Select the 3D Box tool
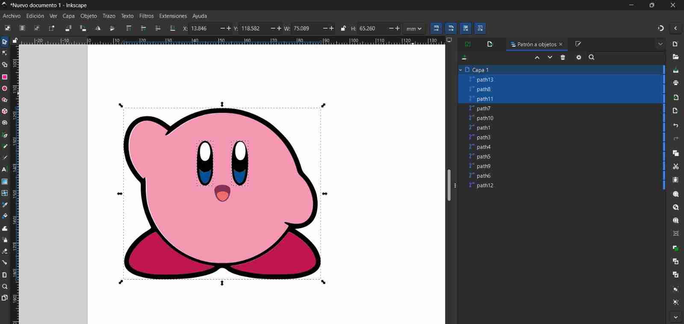The image size is (684, 324). pos(5,111)
